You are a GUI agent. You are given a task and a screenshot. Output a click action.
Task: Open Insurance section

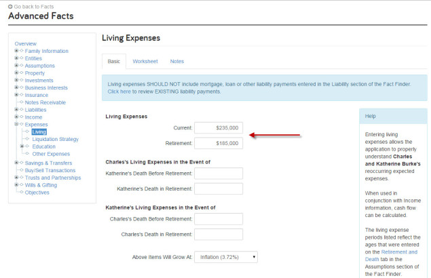pyautogui.click(x=36, y=95)
